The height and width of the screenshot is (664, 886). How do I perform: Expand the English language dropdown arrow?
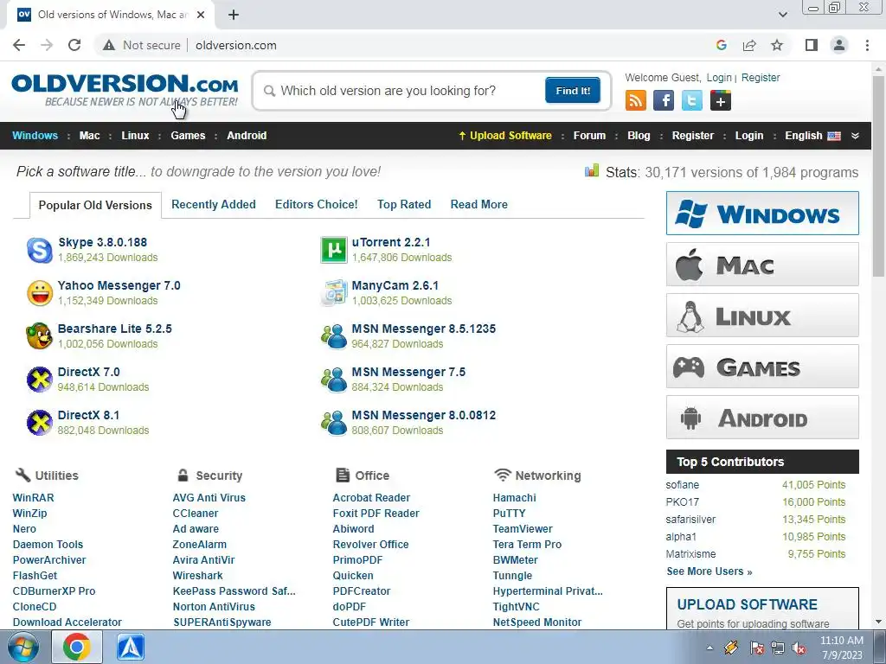click(855, 136)
